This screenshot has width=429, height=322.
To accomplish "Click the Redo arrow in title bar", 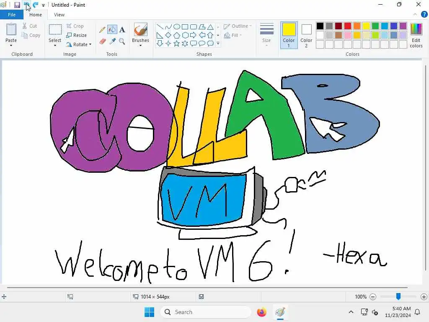I will [x=35, y=5].
